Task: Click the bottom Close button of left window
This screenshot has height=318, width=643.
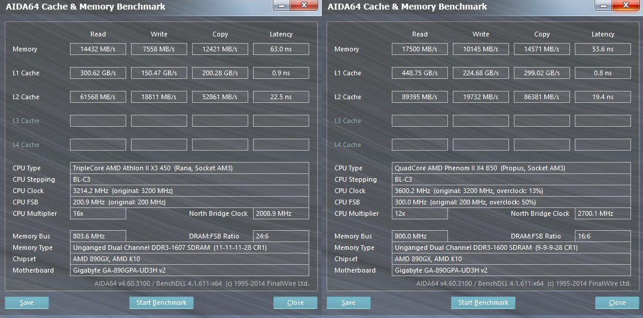Action: 295,302
